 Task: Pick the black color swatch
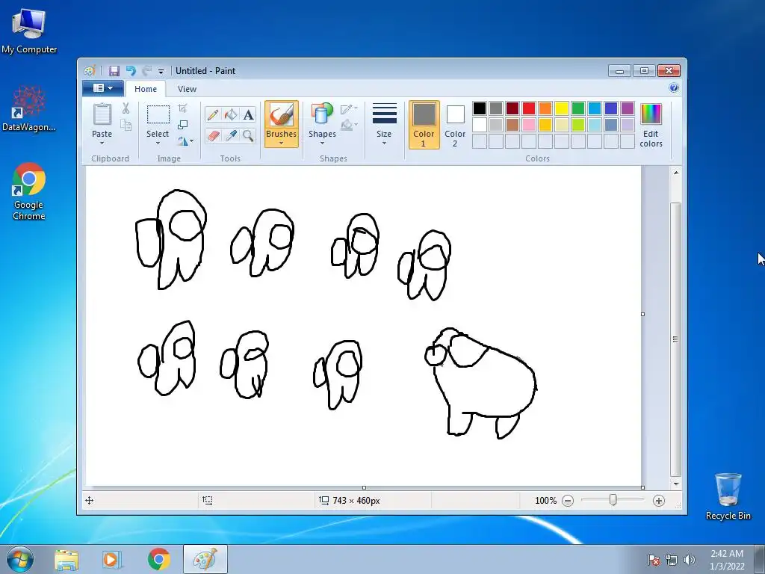(480, 108)
